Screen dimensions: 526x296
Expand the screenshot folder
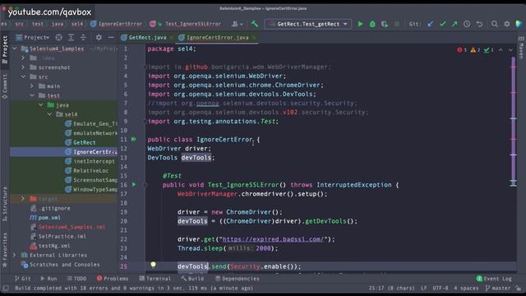tap(23, 67)
